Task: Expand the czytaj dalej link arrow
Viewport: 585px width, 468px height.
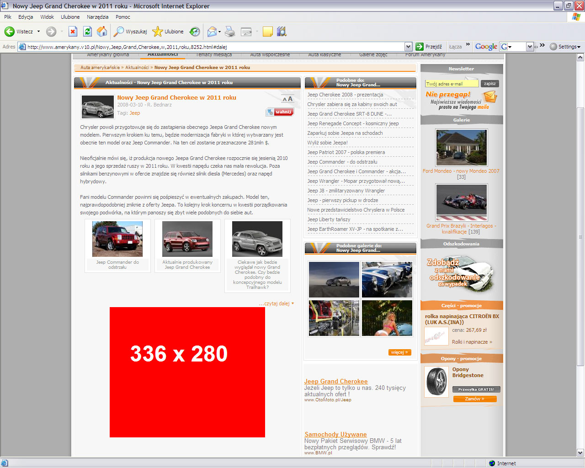Action: tap(292, 303)
